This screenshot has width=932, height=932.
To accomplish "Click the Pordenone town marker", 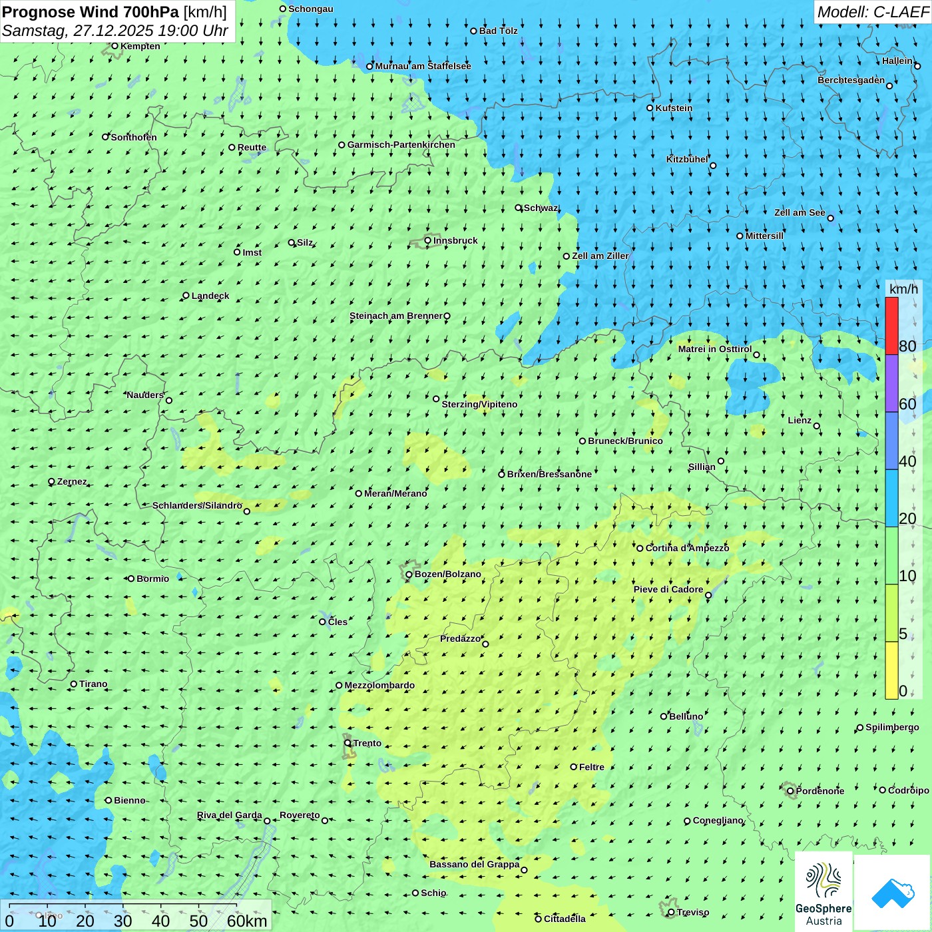I will click(x=790, y=791).
